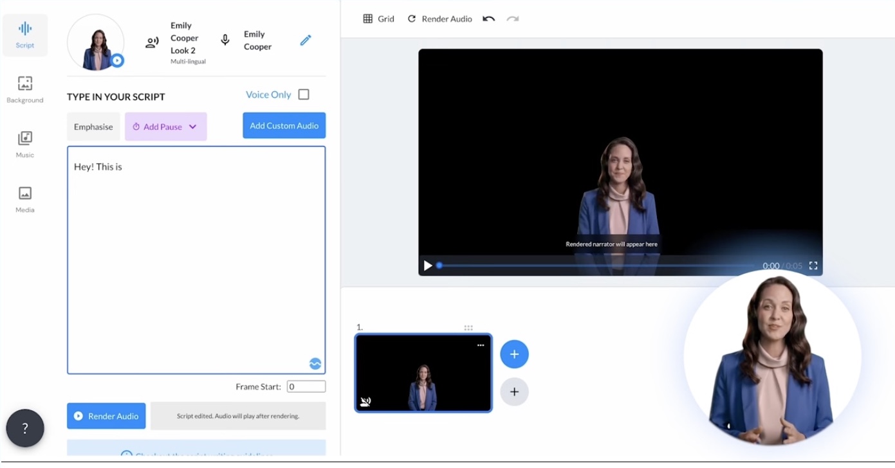Open the Background panel

click(x=25, y=89)
